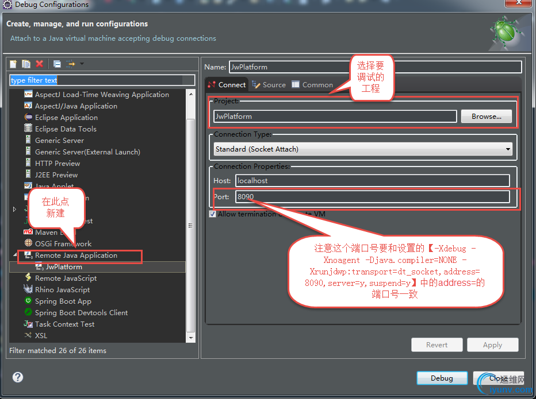Select 'Rhino JavaScript' tree row text
The width and height of the screenshot is (536, 399).
(62, 290)
